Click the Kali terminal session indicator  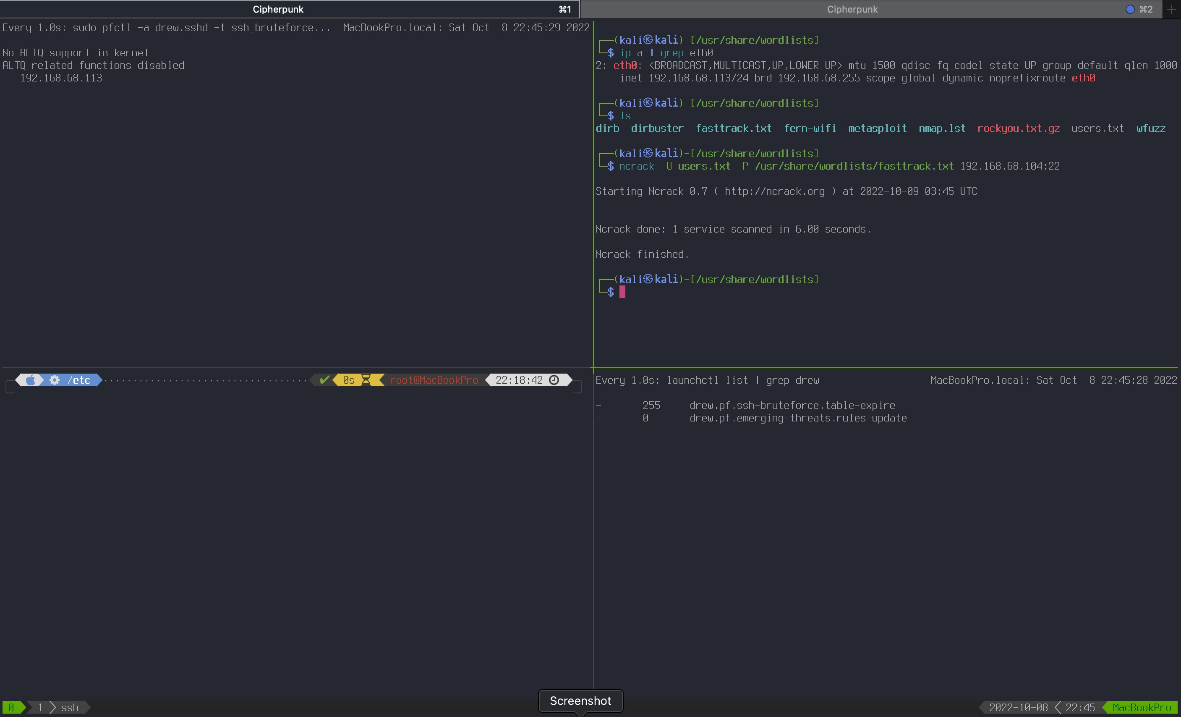pyautogui.click(x=1128, y=8)
